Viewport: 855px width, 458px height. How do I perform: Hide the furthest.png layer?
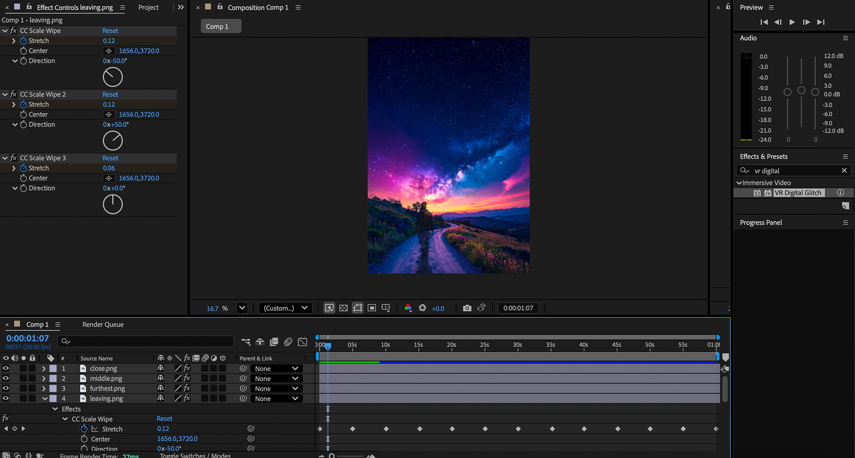pyautogui.click(x=6, y=388)
